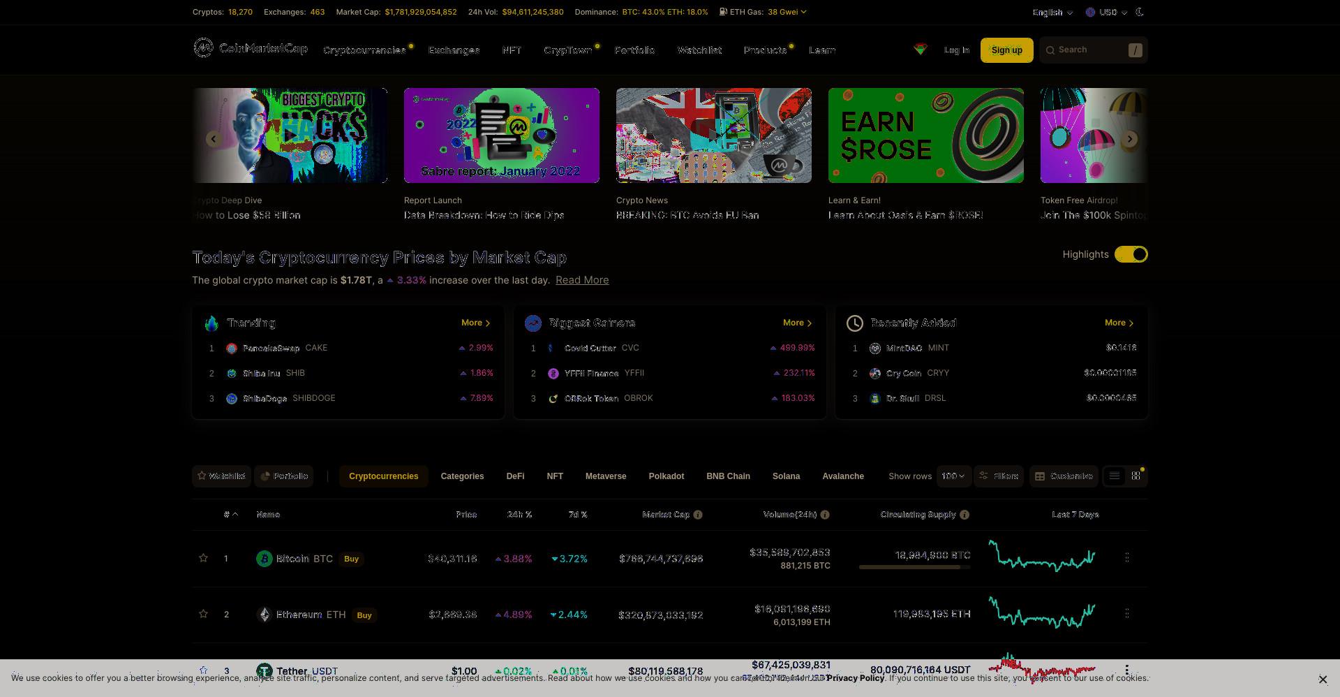1340x697 pixels.
Task: Open Cryptocurrencies nav menu
Action: [x=364, y=50]
